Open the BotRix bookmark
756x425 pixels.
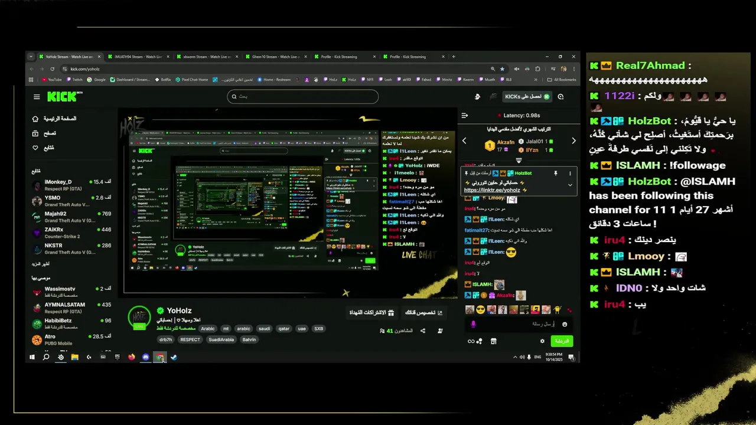click(163, 80)
